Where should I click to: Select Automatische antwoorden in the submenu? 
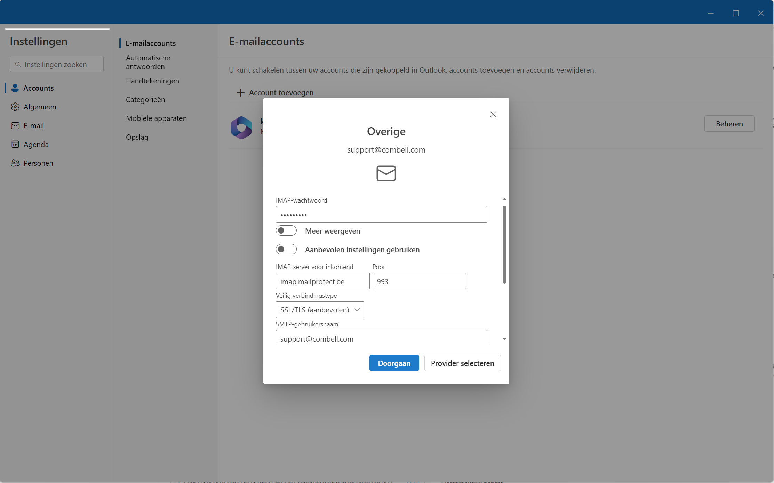coord(148,62)
